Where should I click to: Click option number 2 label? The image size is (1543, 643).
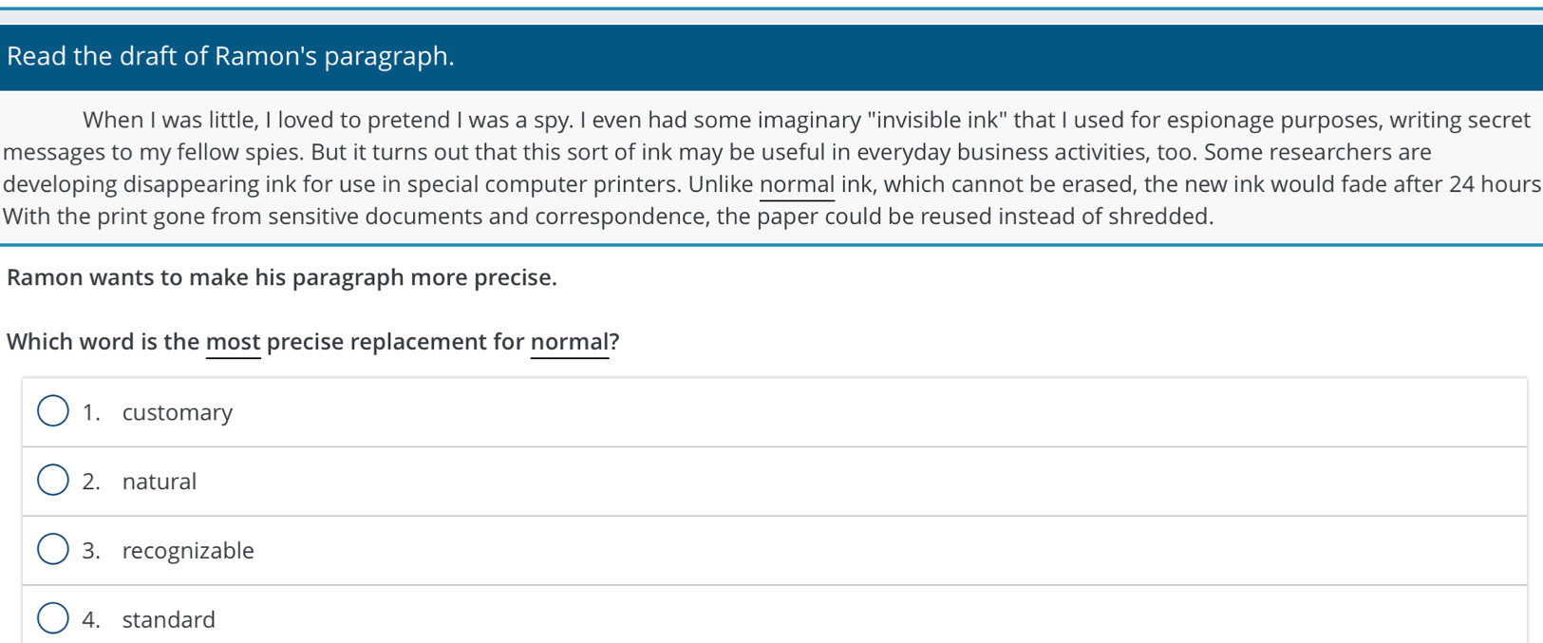coord(91,482)
